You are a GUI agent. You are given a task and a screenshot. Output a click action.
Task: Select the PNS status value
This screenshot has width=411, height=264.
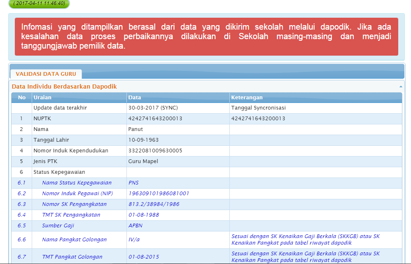point(133,183)
